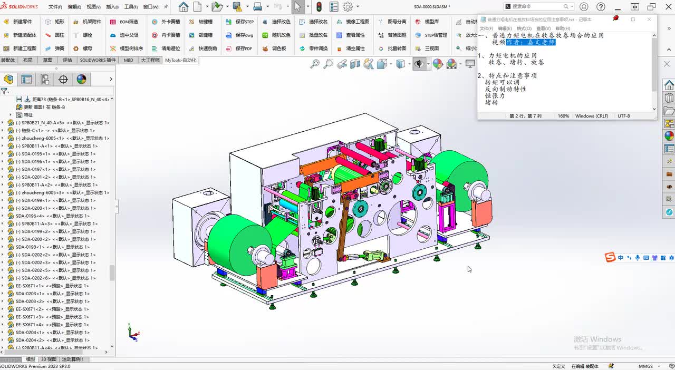Open a file using the Open folder icon

tap(217, 7)
